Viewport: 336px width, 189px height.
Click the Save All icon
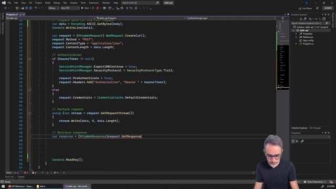(x=30, y=8)
